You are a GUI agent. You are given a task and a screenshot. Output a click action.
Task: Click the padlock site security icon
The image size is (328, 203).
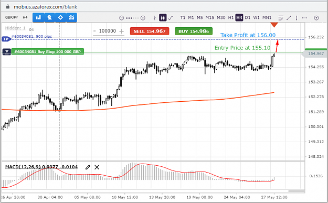point(8,7)
